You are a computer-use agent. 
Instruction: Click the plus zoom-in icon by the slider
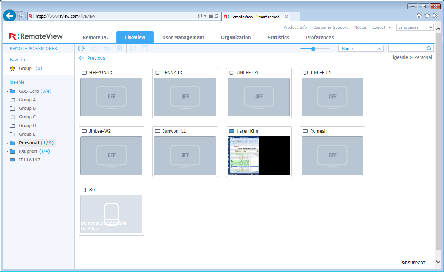pyautogui.click(x=333, y=49)
